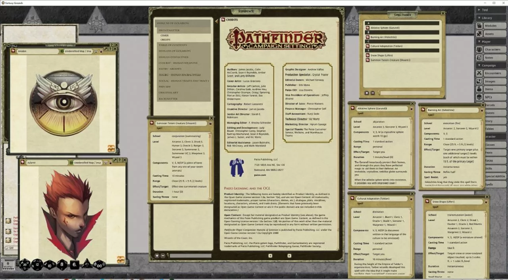Select Table of Contents in Reference index
Screen dimensions: 508x280
point(183,45)
